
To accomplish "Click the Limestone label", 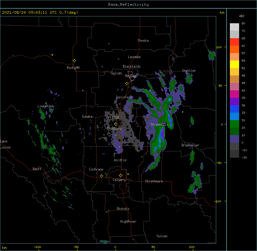I will [x=46, y=106].
